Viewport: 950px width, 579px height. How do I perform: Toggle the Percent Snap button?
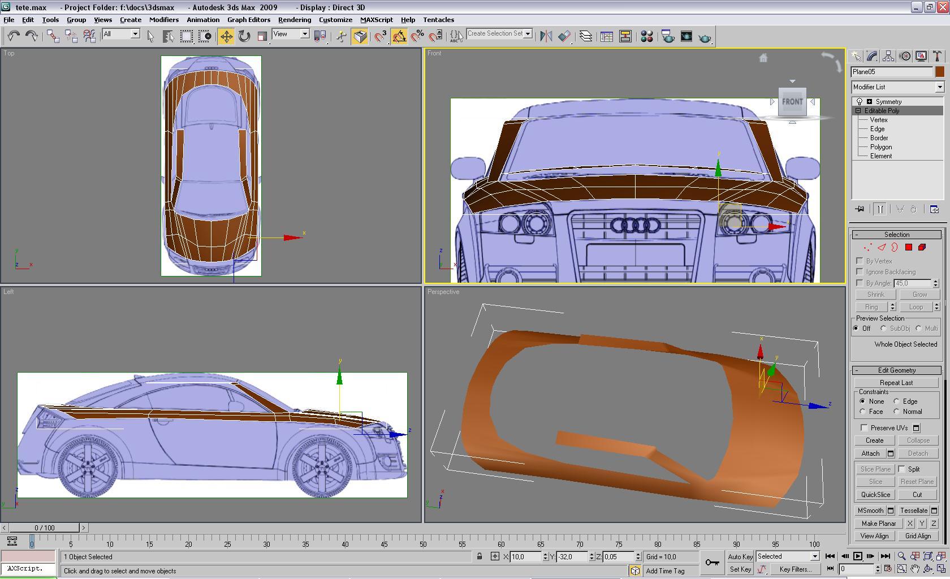point(418,36)
